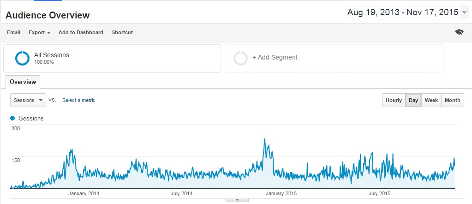Click the Select a metric link
The image size is (472, 204).
coord(78,100)
